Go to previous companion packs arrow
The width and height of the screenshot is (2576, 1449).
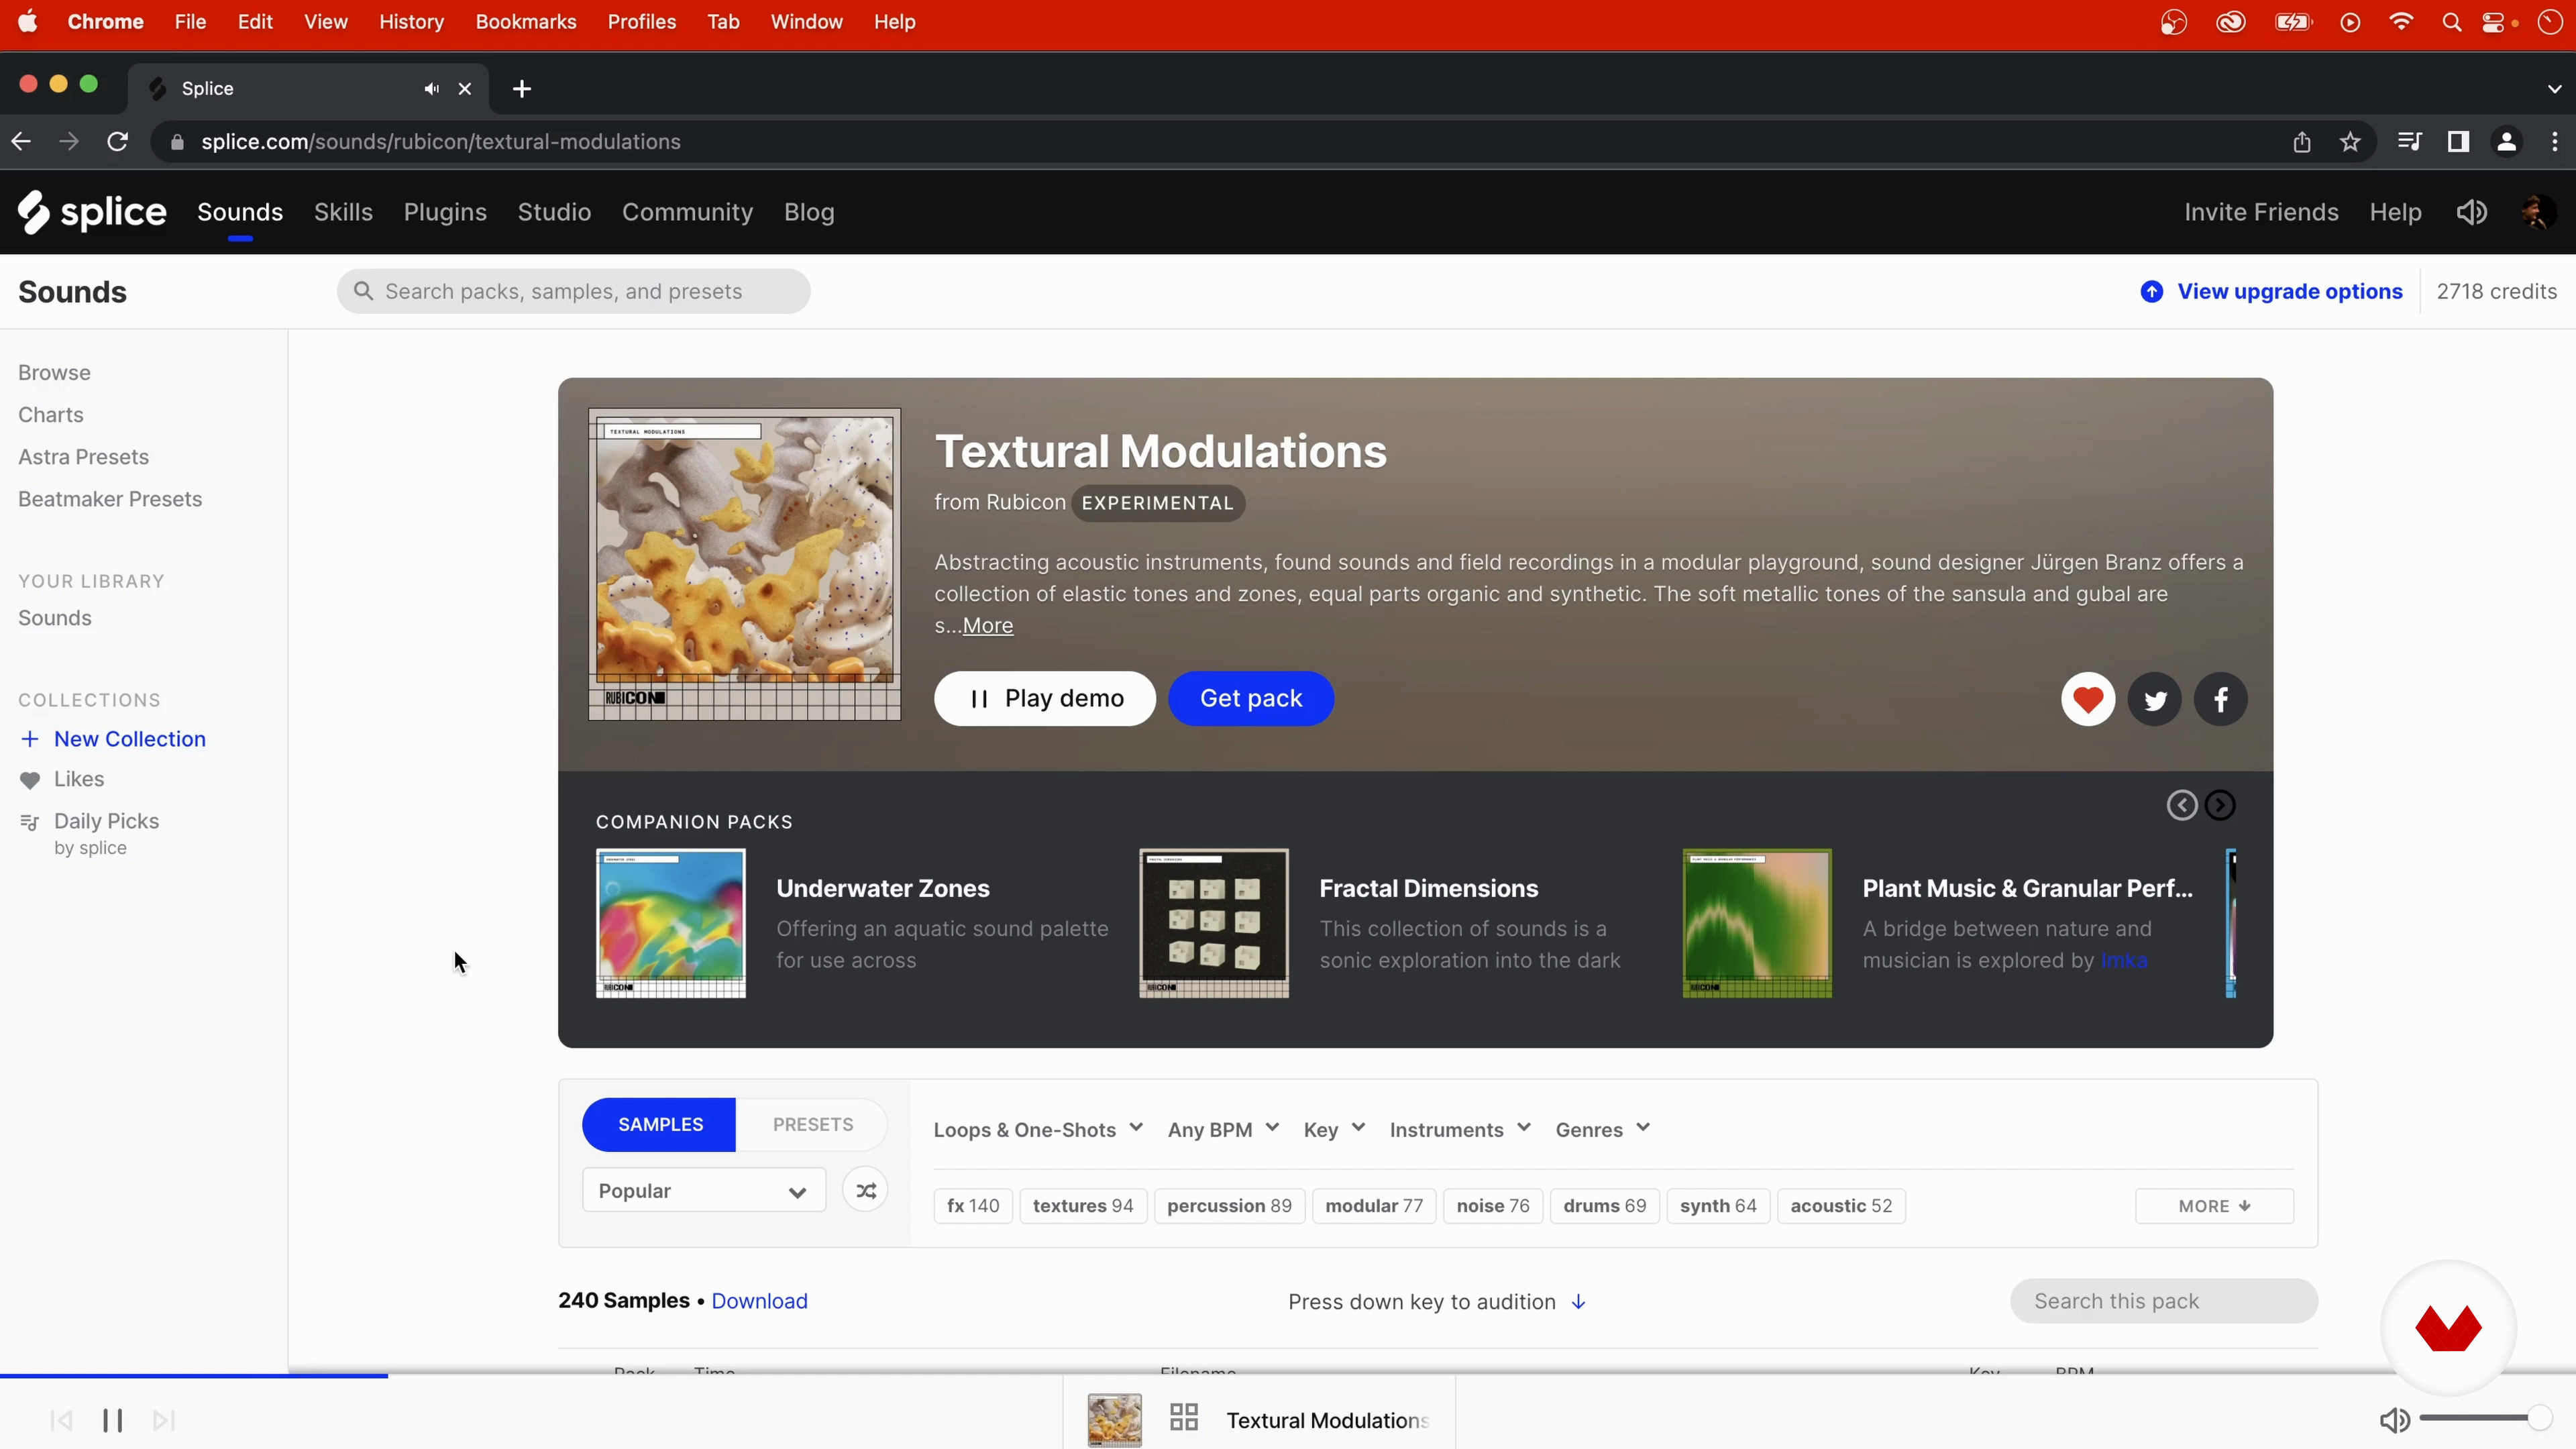coord(2182,805)
